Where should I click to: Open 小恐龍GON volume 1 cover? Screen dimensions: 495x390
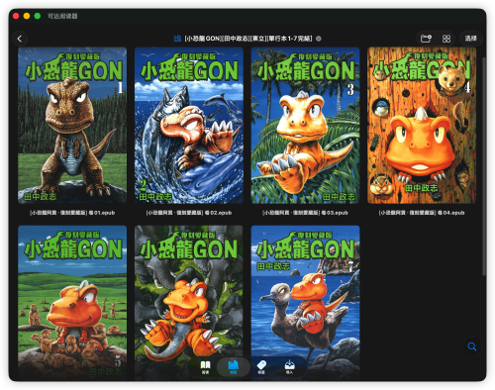72,126
